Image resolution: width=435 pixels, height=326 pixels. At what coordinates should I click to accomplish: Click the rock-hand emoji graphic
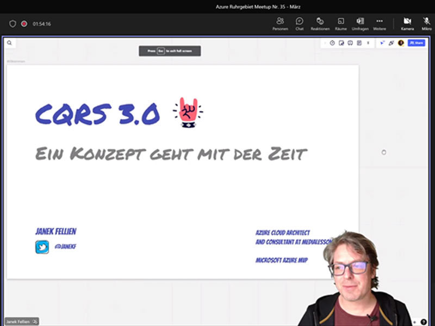[x=188, y=112]
